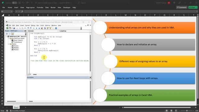Click the Save icon in VBA toolbar
Viewport: 199px width, 112px height.
click(x=14, y=28)
